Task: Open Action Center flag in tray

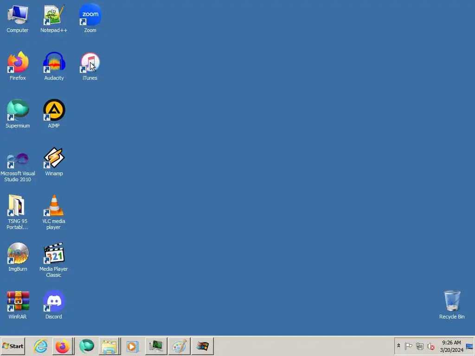Action: pos(408,346)
